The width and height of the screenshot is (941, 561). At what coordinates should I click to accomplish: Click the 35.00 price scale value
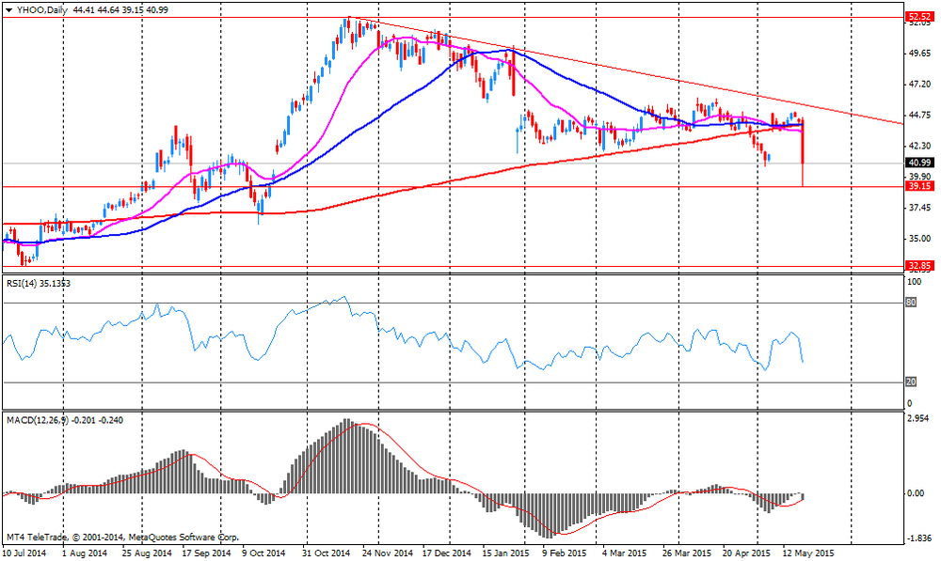click(919, 239)
